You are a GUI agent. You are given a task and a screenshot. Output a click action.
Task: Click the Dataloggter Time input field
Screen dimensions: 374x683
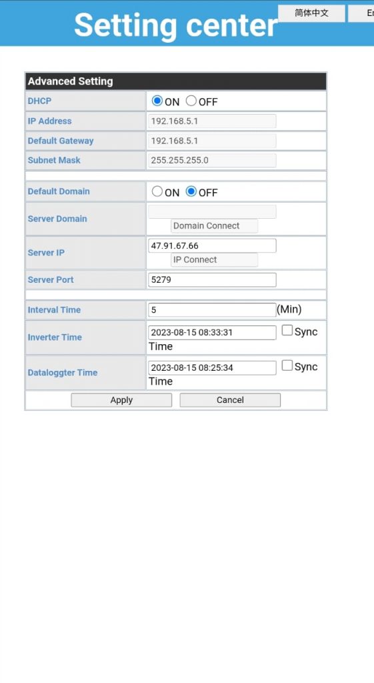pyautogui.click(x=212, y=368)
